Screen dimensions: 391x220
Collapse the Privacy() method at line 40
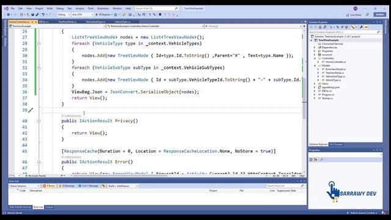click(38, 121)
